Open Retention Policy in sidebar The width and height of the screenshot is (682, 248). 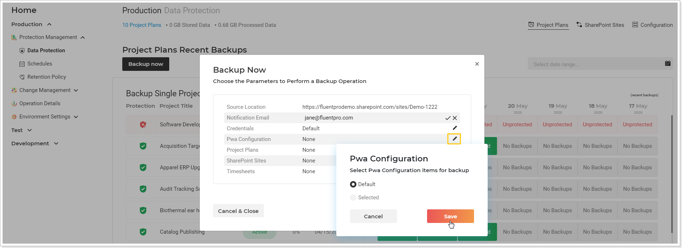point(47,77)
